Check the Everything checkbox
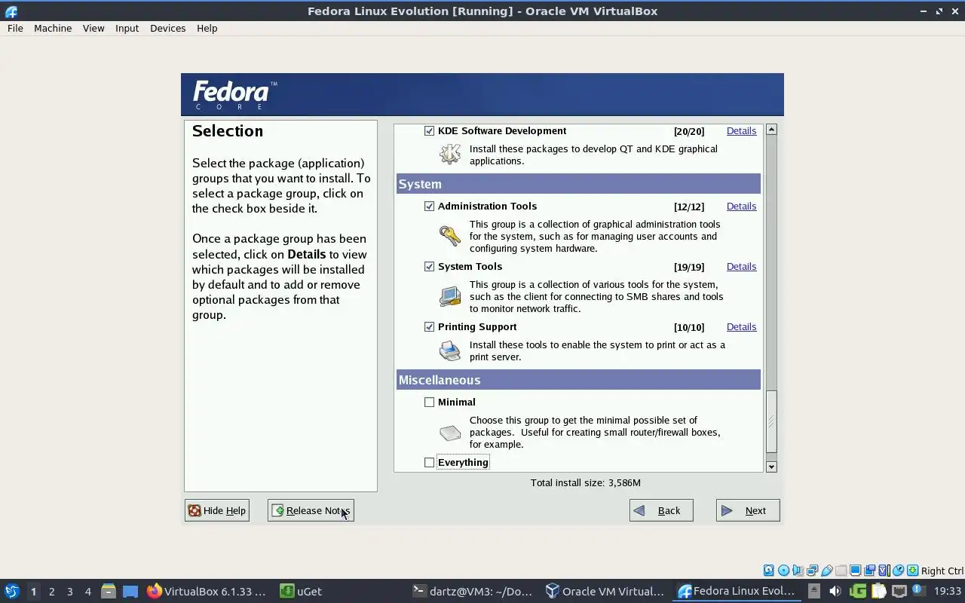The width and height of the screenshot is (965, 603). click(429, 463)
